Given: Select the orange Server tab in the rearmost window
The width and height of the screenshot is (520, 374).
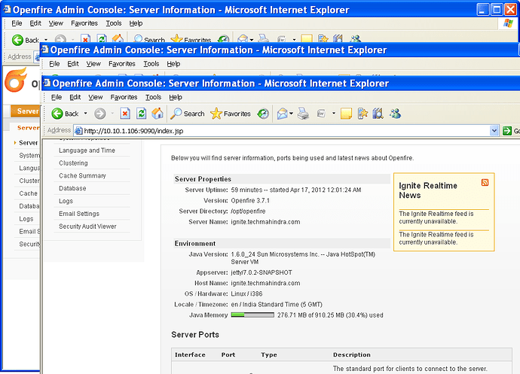Looking at the screenshot, I should [x=25, y=111].
